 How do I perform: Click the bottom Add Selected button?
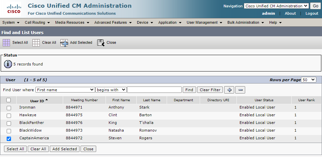(x=64, y=149)
